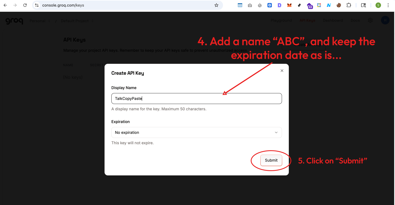The image size is (395, 205).
Task: Open the blue gear-wheel extension icon
Action: coord(270,5)
